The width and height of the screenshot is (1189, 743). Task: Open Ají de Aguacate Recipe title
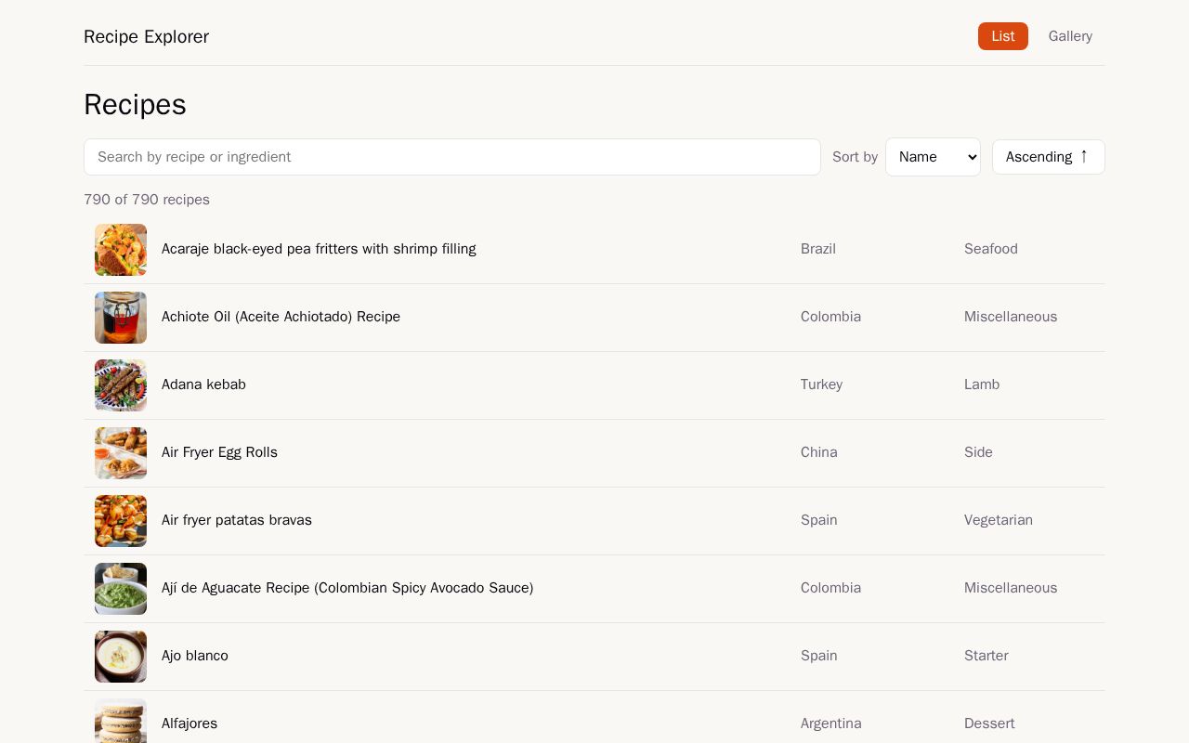click(x=347, y=588)
